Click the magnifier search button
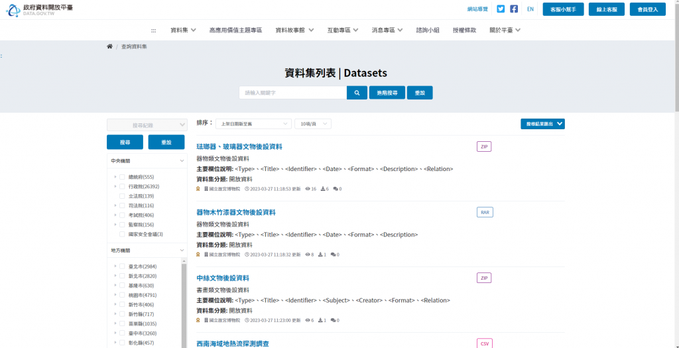 click(x=357, y=93)
